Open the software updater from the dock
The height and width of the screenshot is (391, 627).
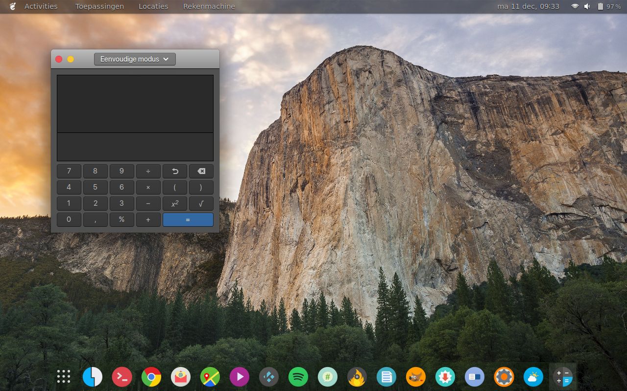pos(445,376)
